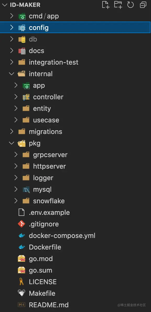Image resolution: width=151 pixels, height=312 pixels.
Task: Expand the db folder
Action: (12, 39)
